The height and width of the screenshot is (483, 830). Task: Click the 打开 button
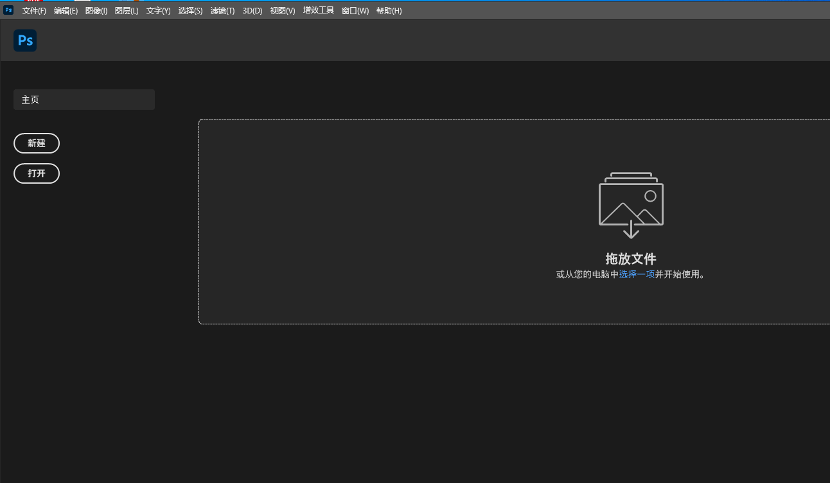click(37, 173)
